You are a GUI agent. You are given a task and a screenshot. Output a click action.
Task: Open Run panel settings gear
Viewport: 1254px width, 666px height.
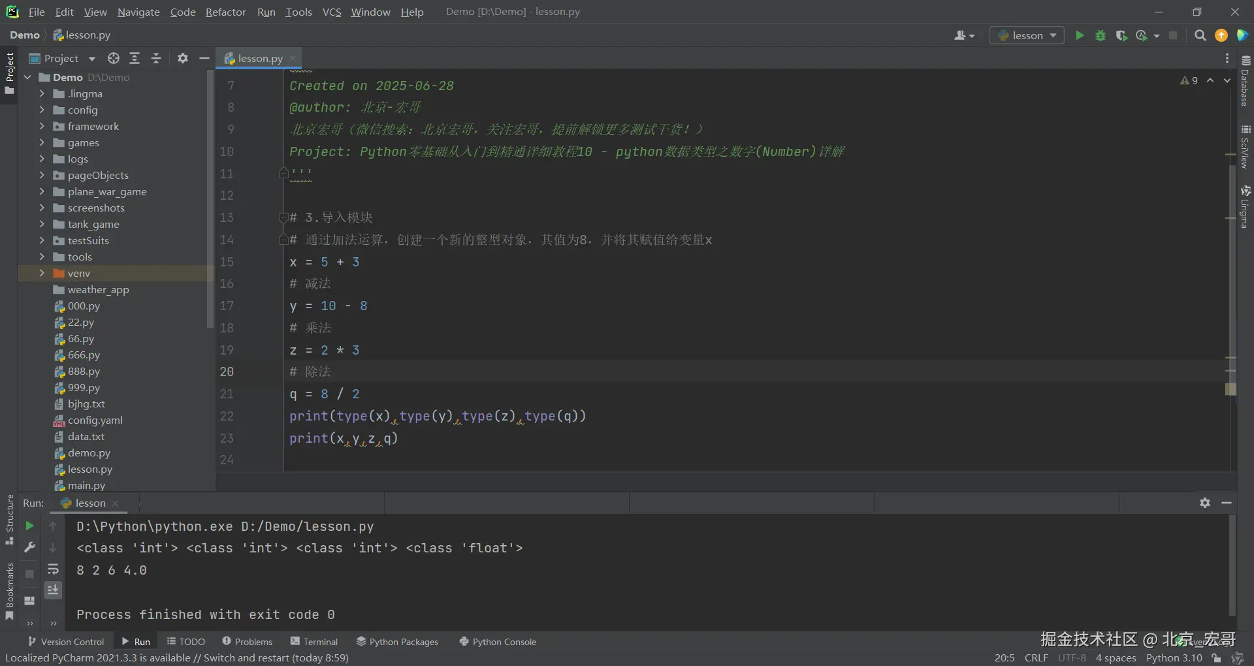pos(1205,503)
